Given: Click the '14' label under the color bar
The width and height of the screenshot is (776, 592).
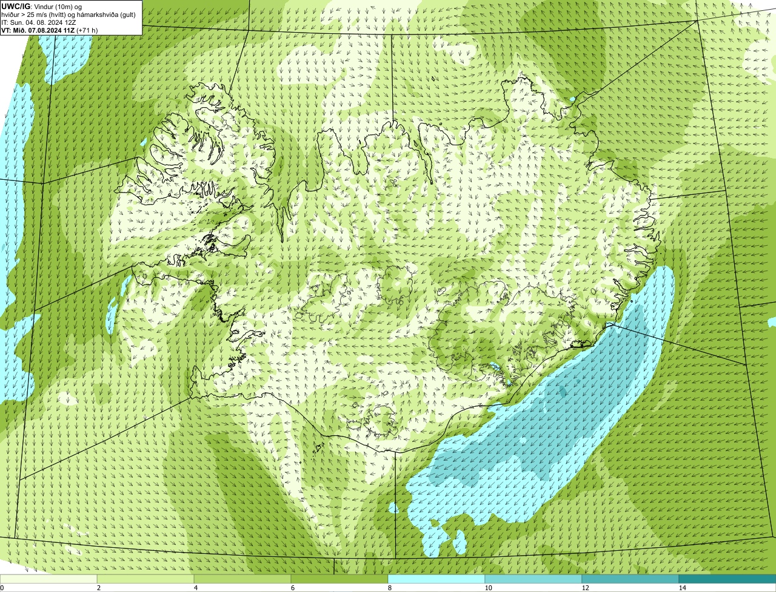Looking at the screenshot, I should (682, 588).
